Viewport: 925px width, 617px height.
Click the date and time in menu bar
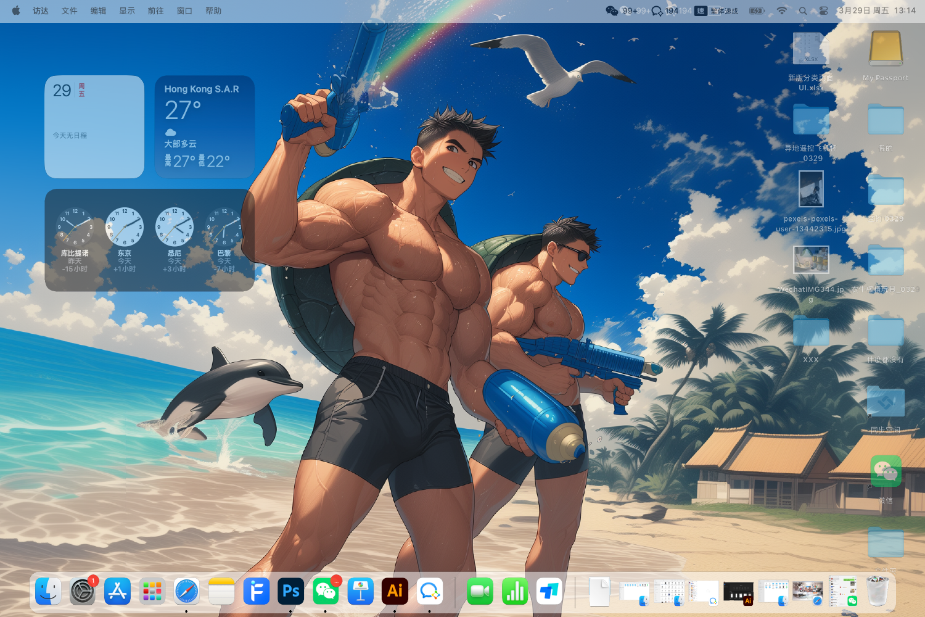(x=876, y=10)
